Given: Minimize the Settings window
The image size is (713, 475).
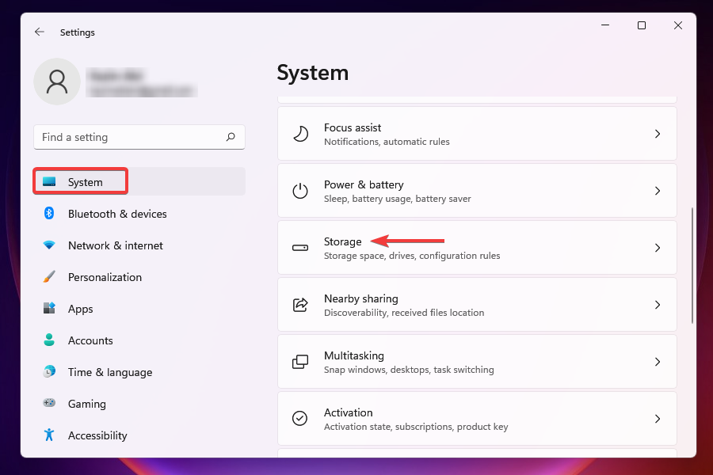Looking at the screenshot, I should [605, 25].
